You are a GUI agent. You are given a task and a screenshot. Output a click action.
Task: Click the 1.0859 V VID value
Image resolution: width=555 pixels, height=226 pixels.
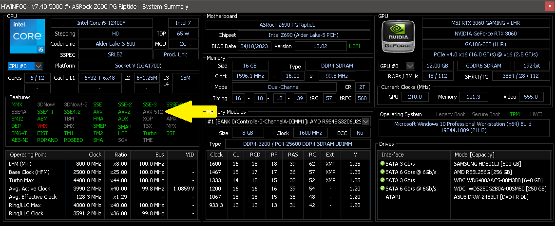(184, 189)
